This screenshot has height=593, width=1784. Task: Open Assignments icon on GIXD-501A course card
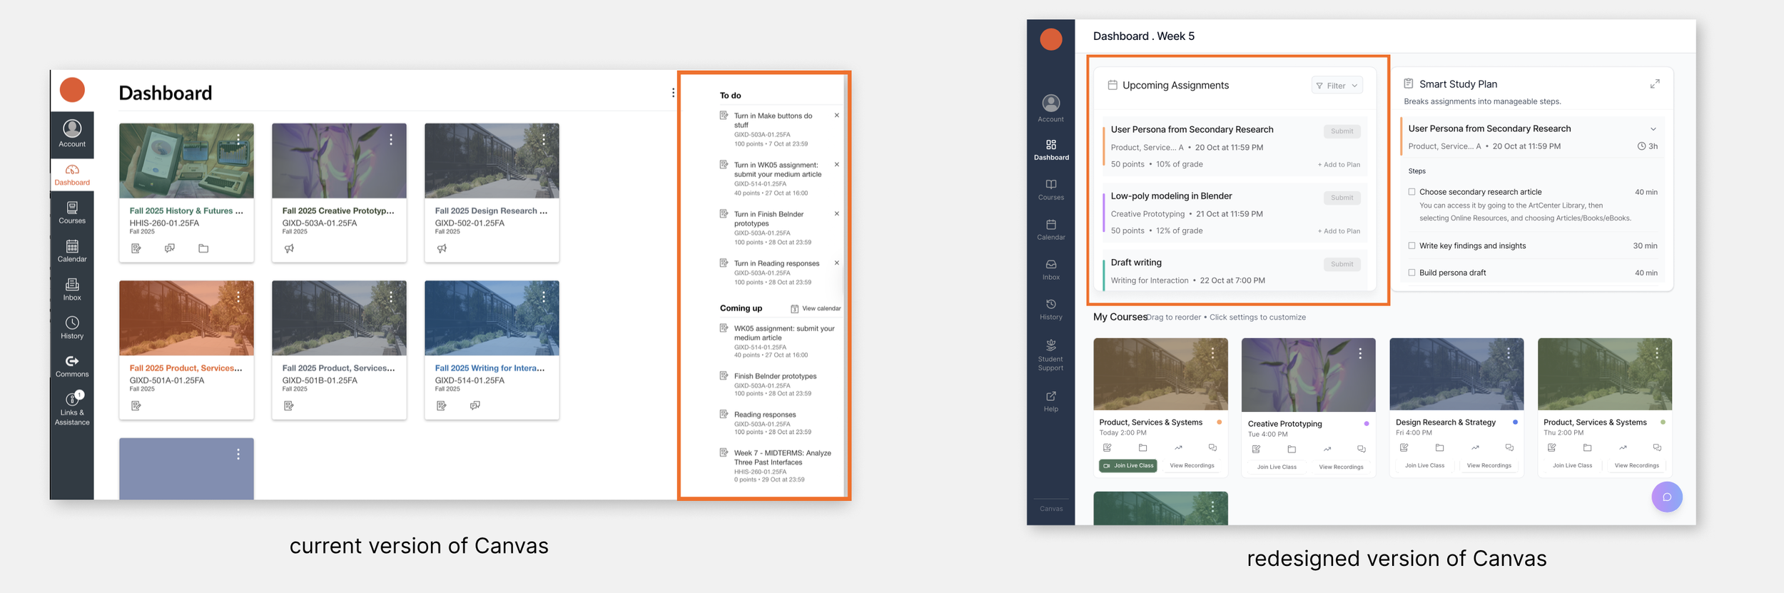pos(136,405)
